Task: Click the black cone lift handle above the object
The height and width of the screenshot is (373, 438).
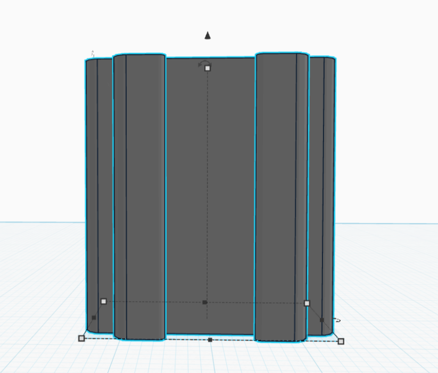Action: [208, 36]
